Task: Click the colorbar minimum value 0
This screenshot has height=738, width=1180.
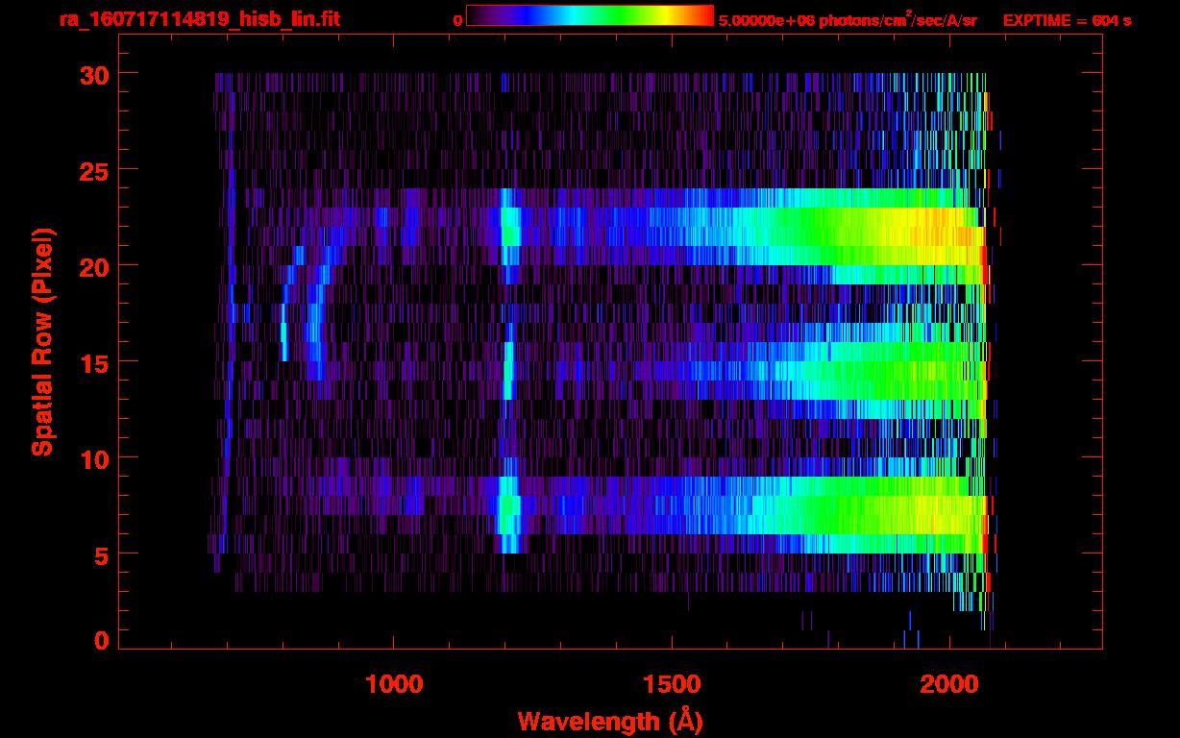Action: (457, 21)
